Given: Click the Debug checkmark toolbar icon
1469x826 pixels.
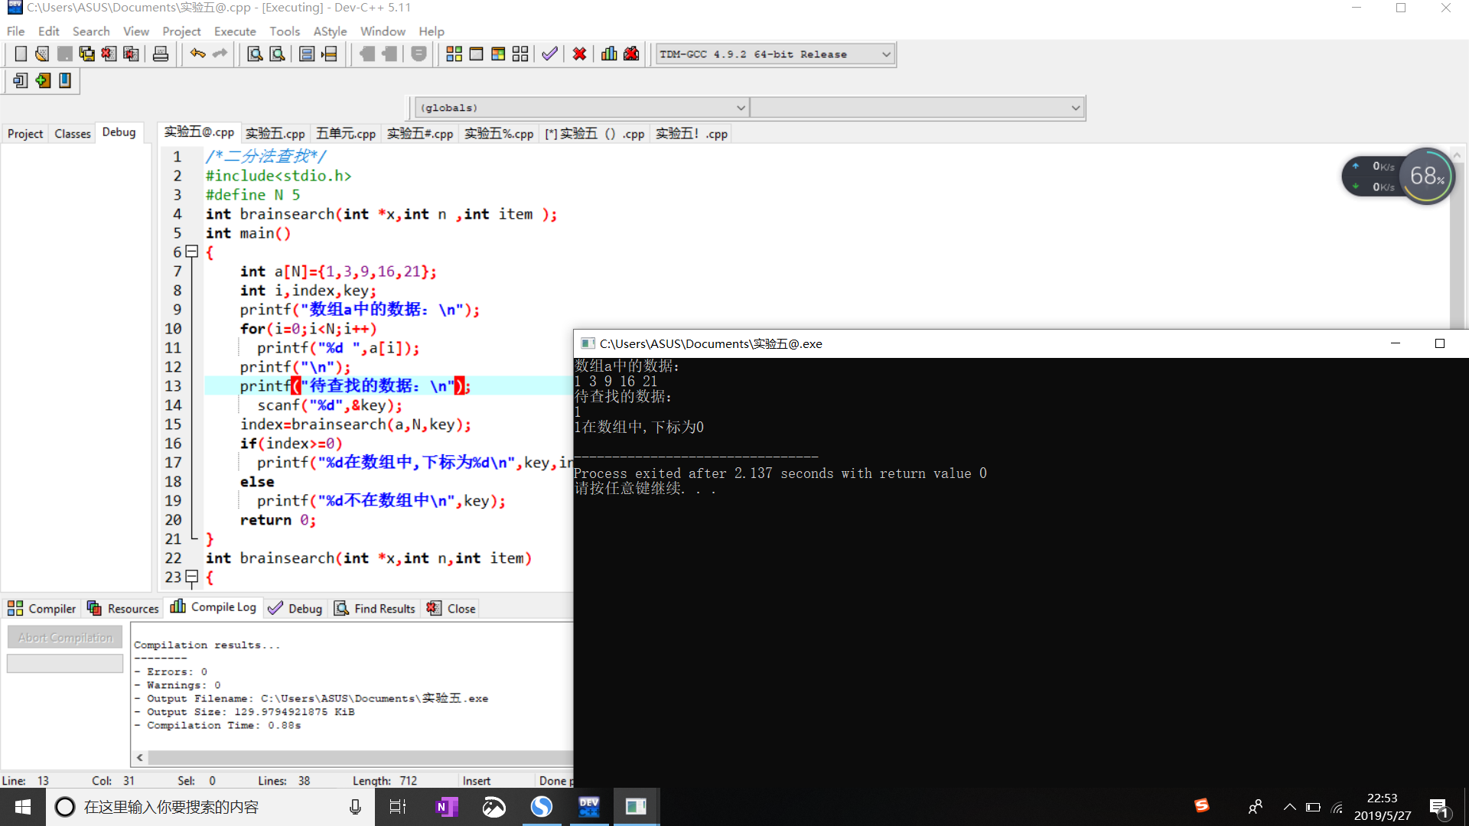Looking at the screenshot, I should (549, 54).
